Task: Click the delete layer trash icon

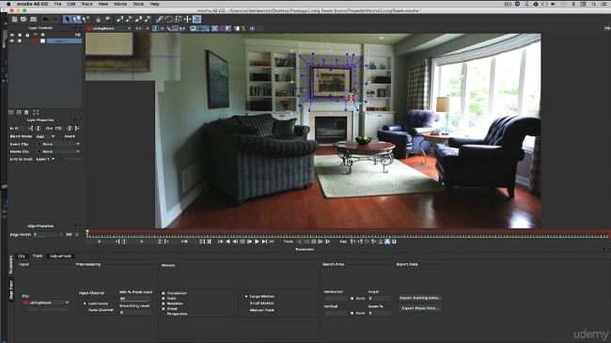Action: click(x=26, y=112)
